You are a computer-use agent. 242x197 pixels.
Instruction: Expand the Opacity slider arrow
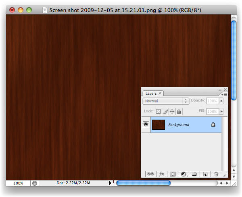point(221,101)
